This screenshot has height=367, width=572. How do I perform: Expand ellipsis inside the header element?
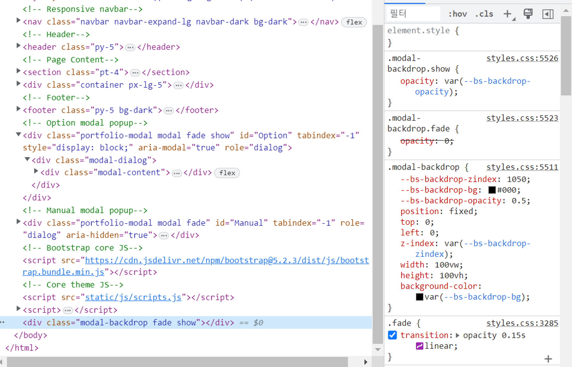pyautogui.click(x=130, y=47)
